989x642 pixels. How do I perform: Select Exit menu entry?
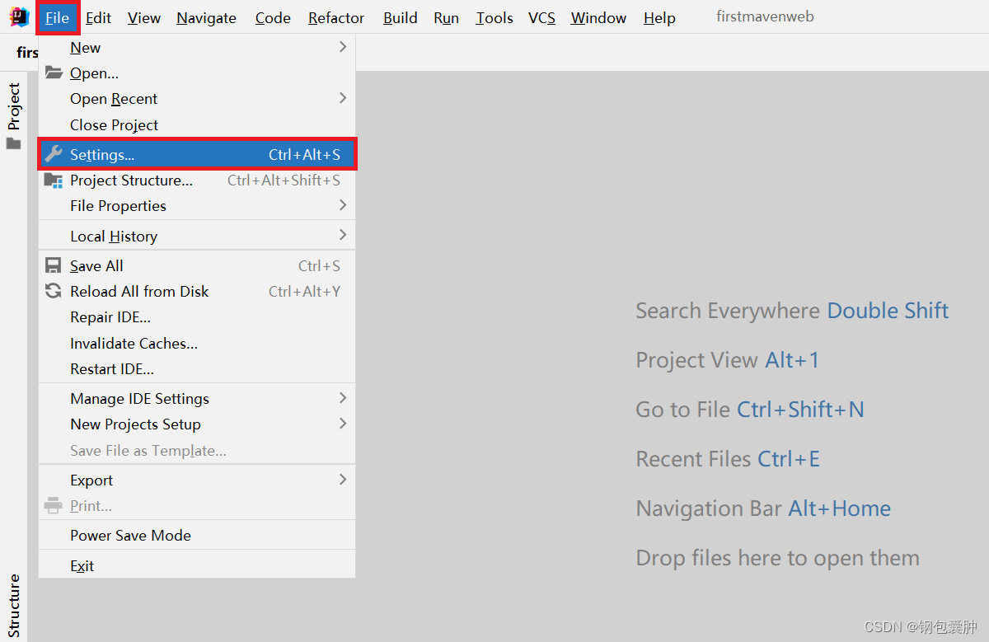(x=197, y=565)
